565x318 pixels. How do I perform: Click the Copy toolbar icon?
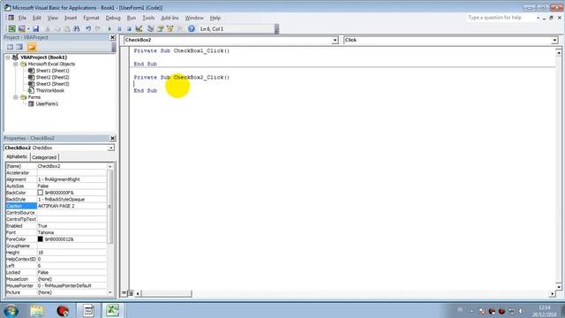(56, 29)
